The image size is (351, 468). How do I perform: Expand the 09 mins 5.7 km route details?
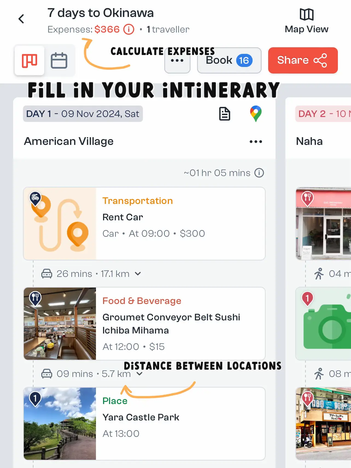[92, 374]
